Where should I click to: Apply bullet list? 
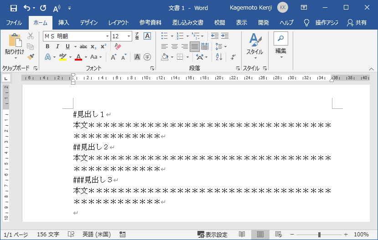(x=165, y=36)
